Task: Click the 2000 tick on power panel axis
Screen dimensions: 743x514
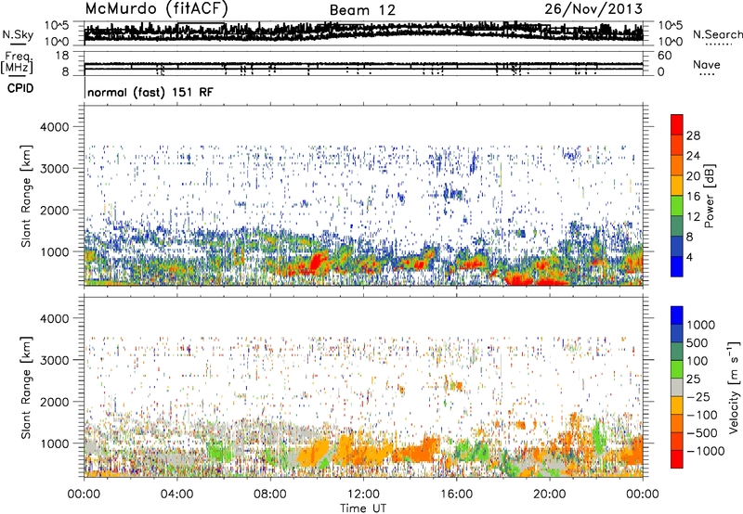Action: 54,210
